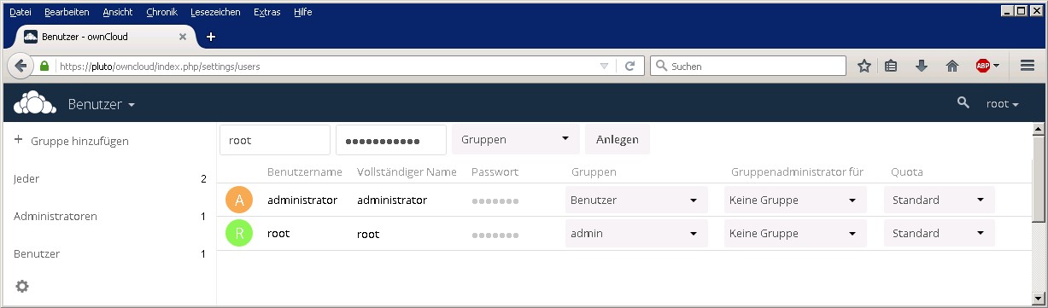This screenshot has width=1048, height=308.
Task: Open the Datei menu
Action: point(20,12)
